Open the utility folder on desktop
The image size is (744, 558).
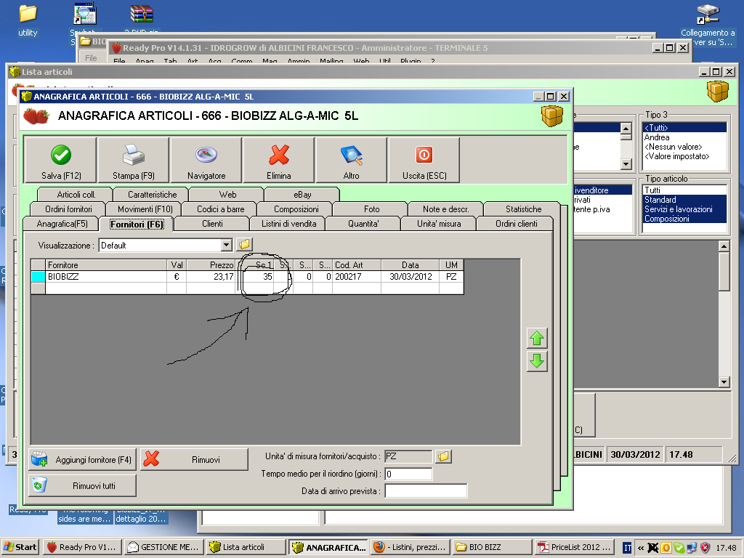(x=28, y=19)
